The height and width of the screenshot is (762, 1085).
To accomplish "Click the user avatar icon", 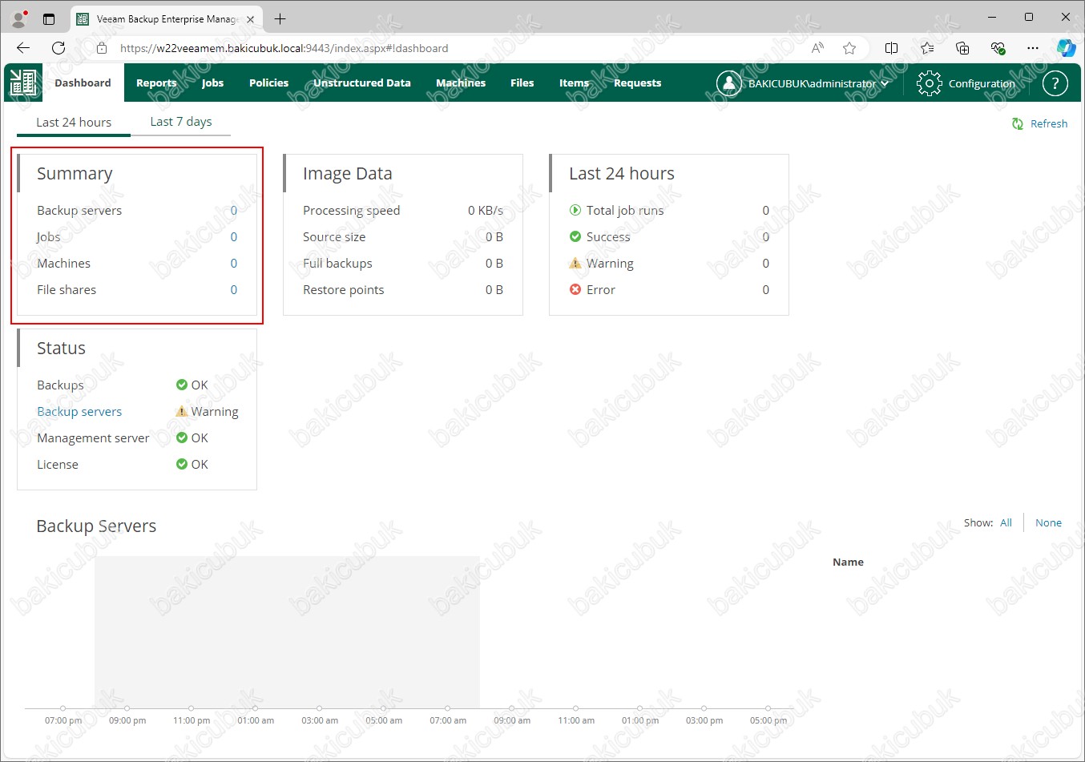I will point(728,83).
